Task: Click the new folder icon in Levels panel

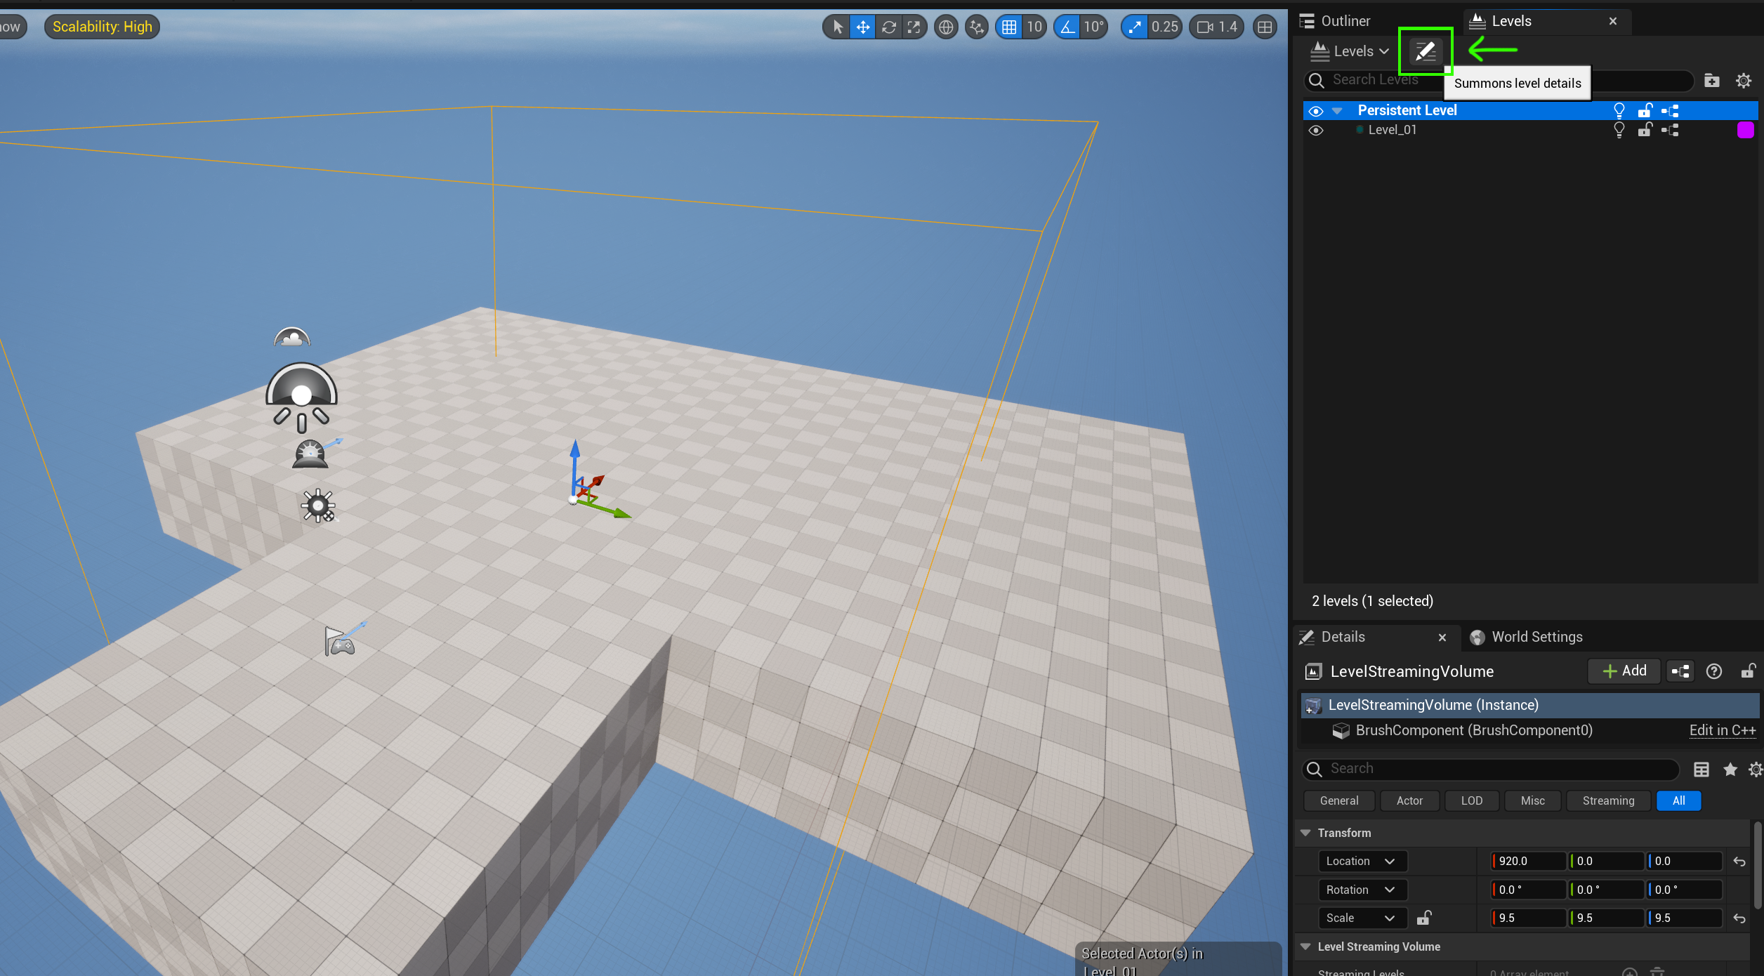Action: 1711,81
